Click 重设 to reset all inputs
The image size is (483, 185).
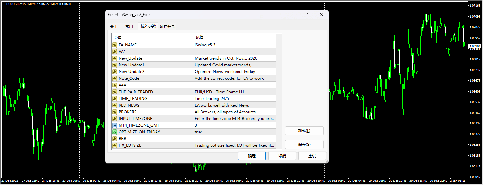coord(312,156)
